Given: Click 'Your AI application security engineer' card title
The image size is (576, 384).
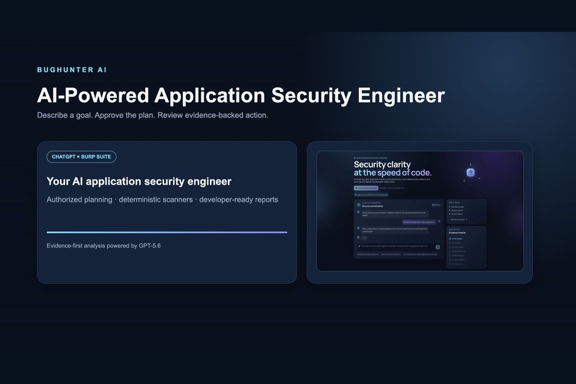Looking at the screenshot, I should coord(139,181).
